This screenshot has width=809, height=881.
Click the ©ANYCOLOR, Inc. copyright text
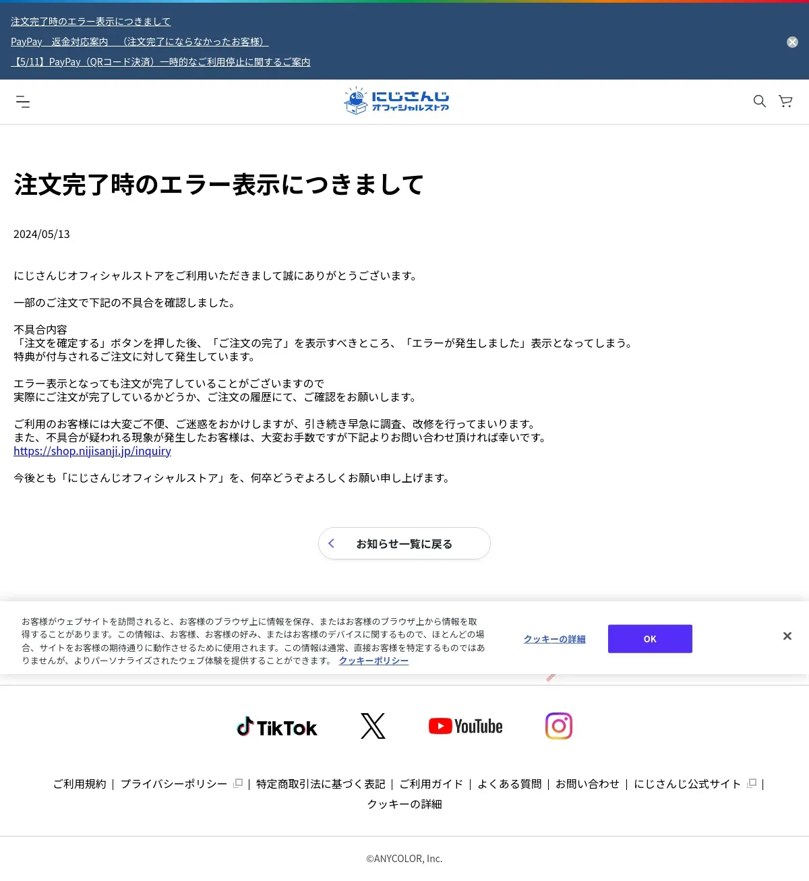pos(404,859)
